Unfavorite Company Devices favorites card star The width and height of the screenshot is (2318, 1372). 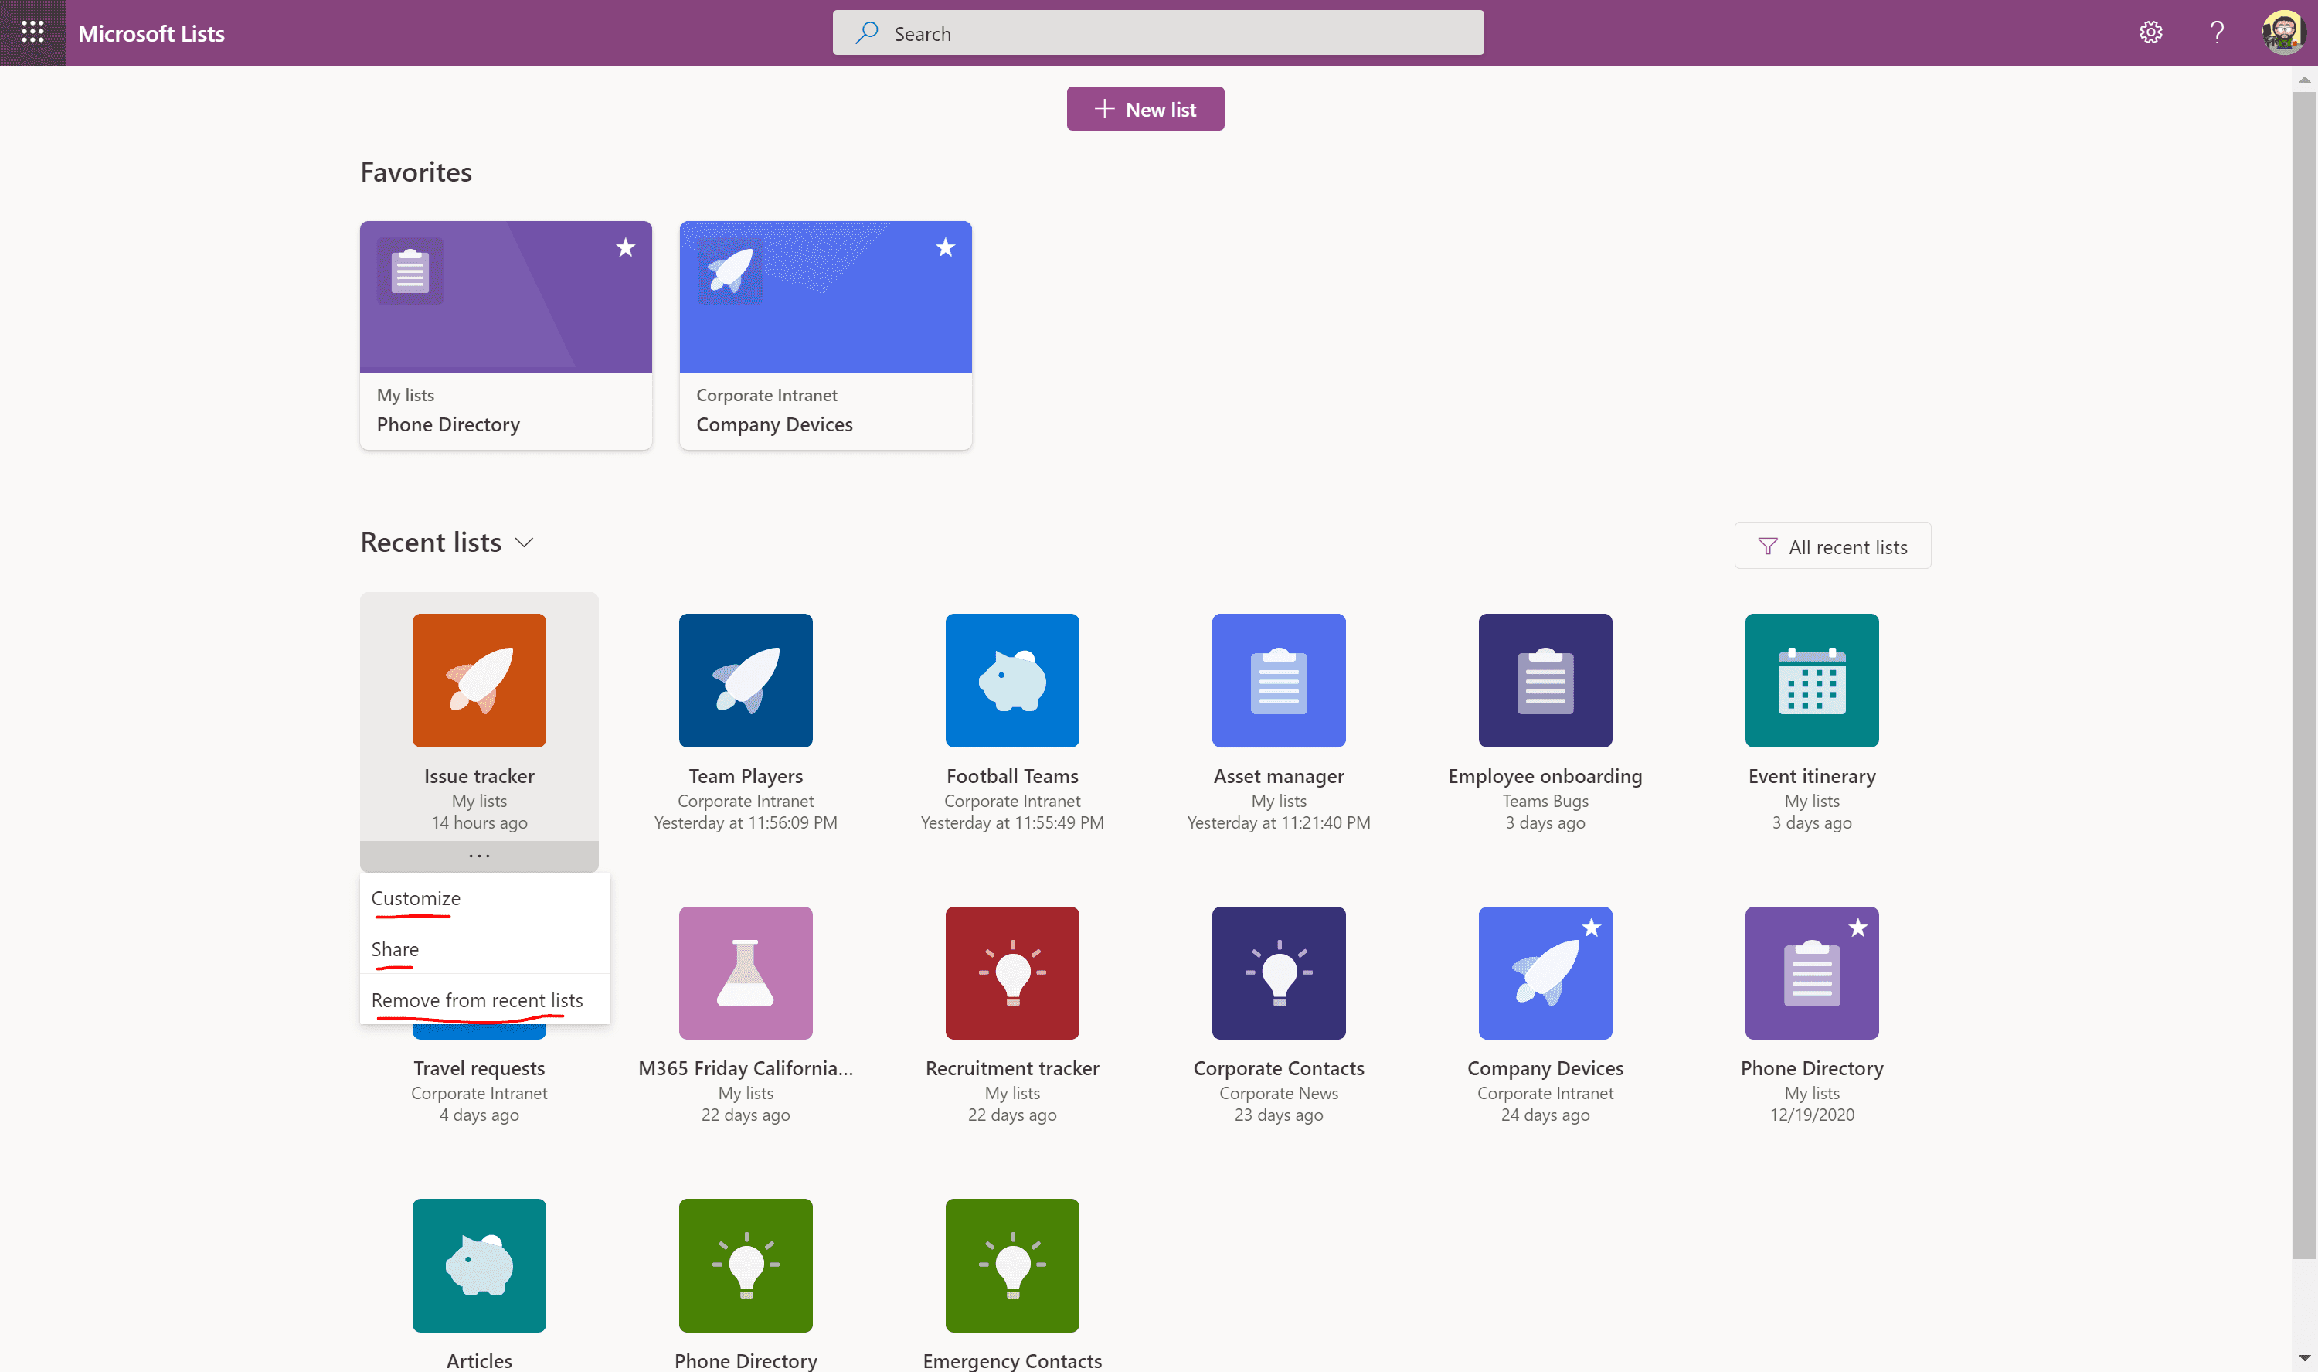(x=945, y=247)
